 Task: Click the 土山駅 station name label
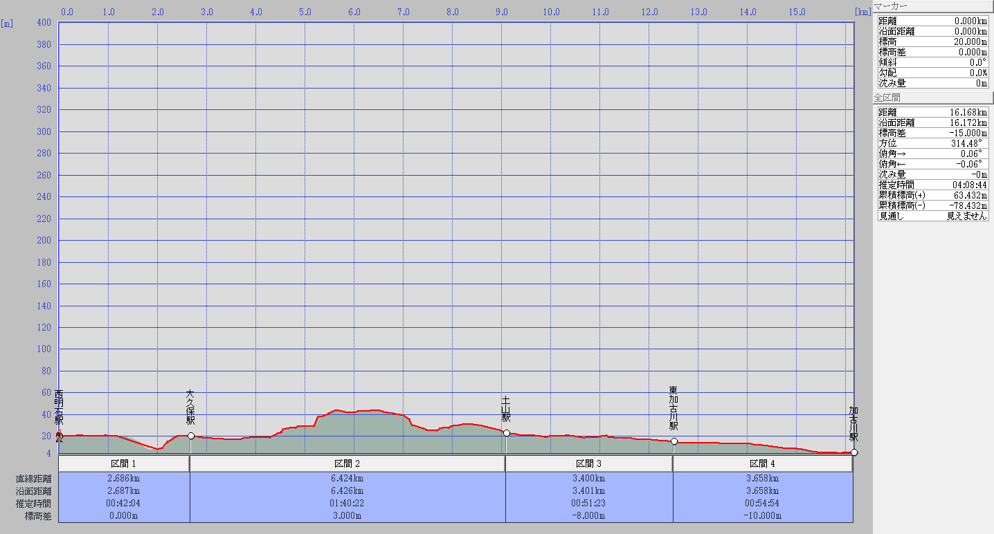pyautogui.click(x=506, y=409)
